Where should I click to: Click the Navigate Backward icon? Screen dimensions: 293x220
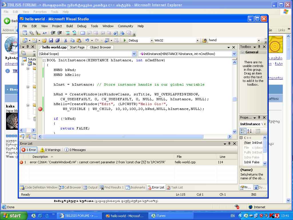[107, 40]
